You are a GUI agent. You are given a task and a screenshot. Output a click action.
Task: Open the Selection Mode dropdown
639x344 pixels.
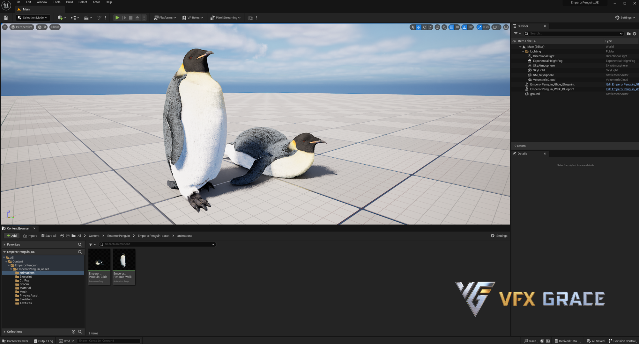pos(33,18)
